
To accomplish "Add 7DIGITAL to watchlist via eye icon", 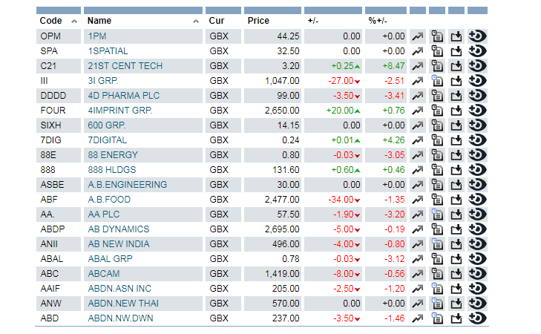I will (478, 140).
